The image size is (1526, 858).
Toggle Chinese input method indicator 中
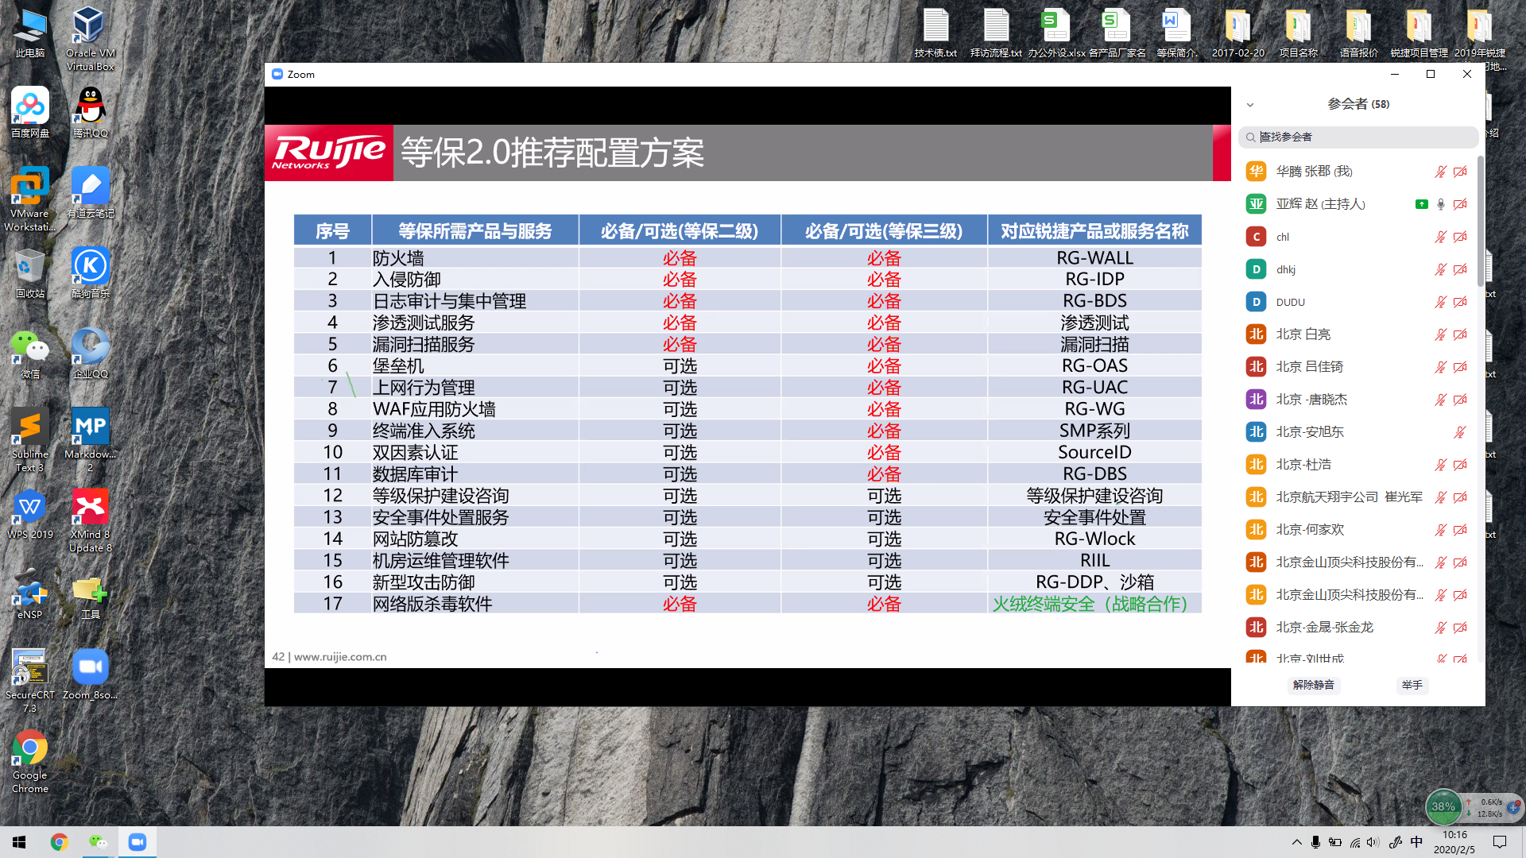(x=1416, y=842)
